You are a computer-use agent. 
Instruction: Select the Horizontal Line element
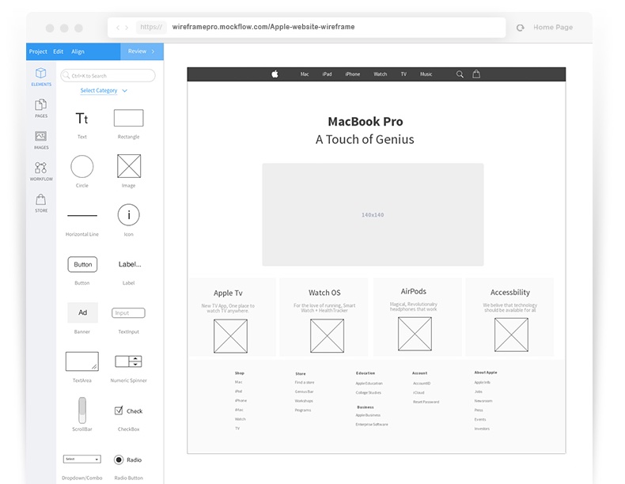point(82,216)
